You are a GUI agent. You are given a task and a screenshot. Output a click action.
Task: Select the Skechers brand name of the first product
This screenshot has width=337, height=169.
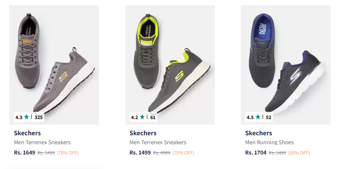(x=27, y=133)
